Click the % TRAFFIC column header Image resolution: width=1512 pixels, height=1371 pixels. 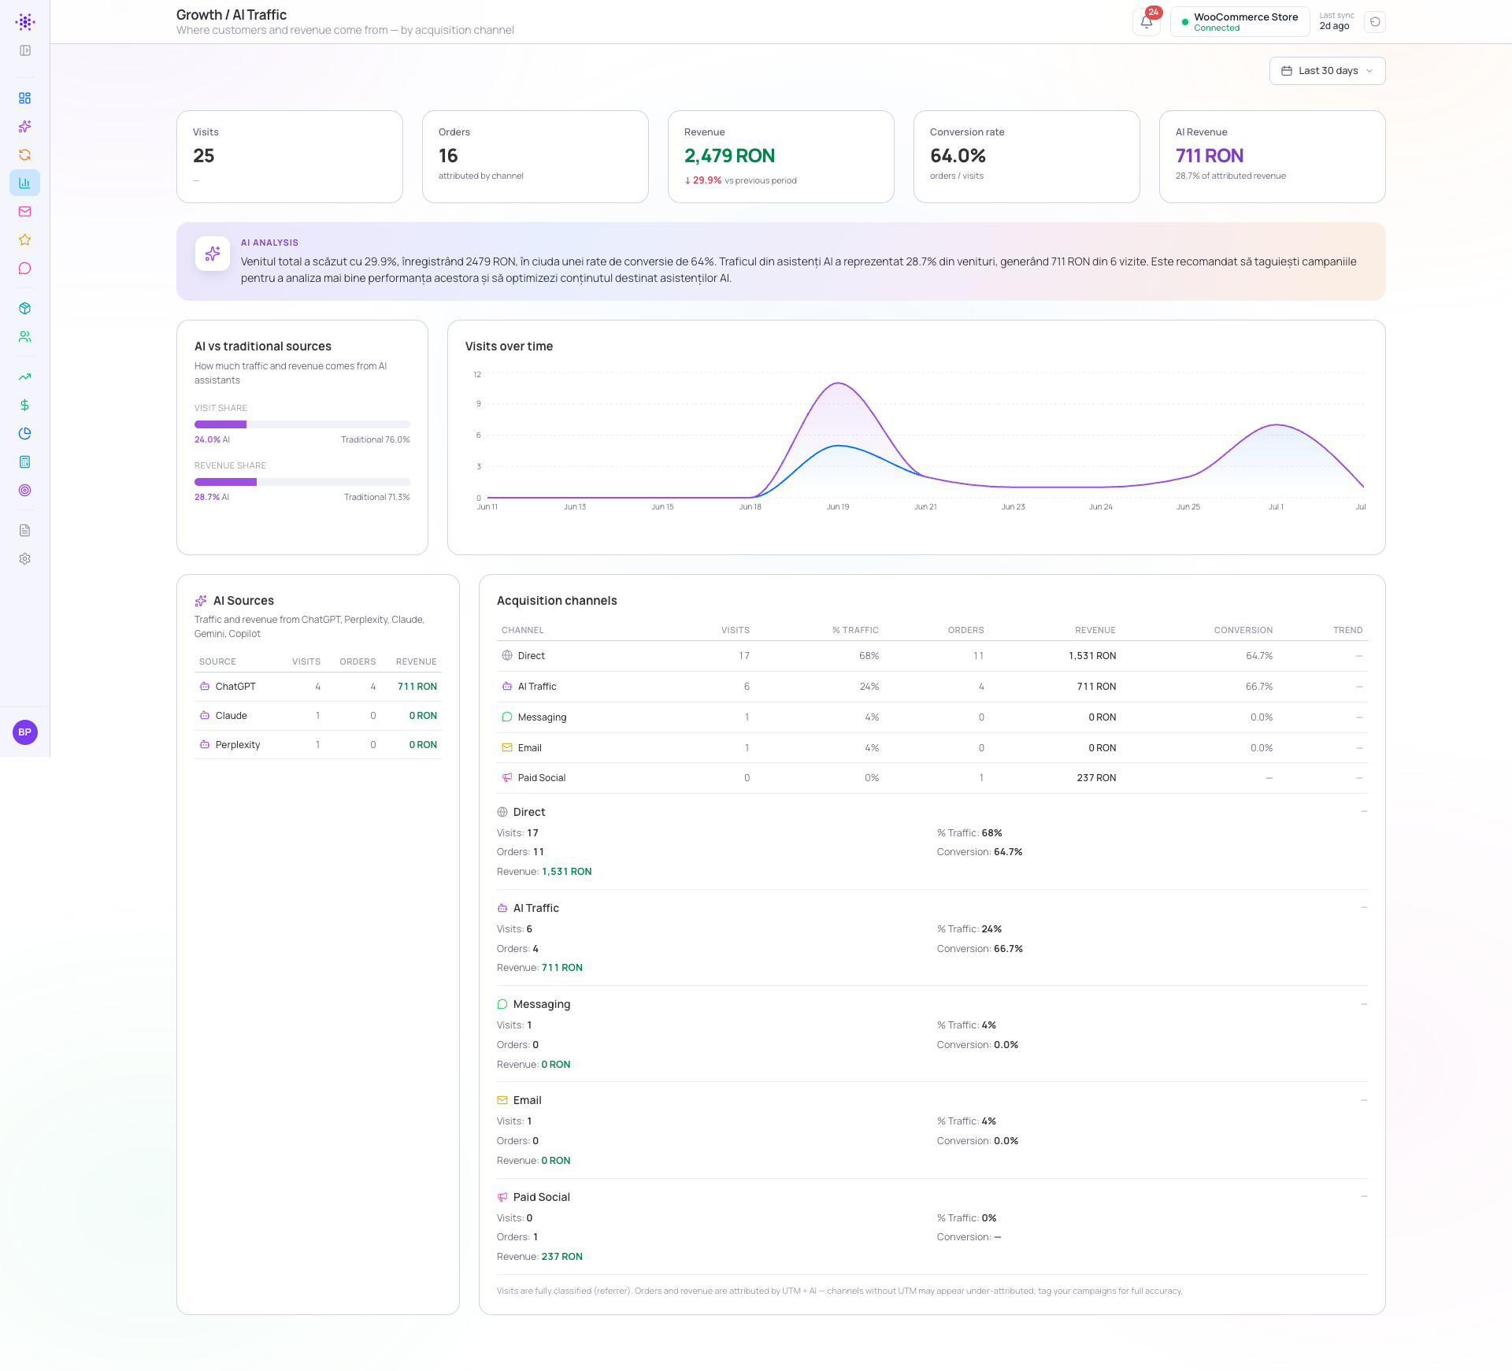pos(855,631)
